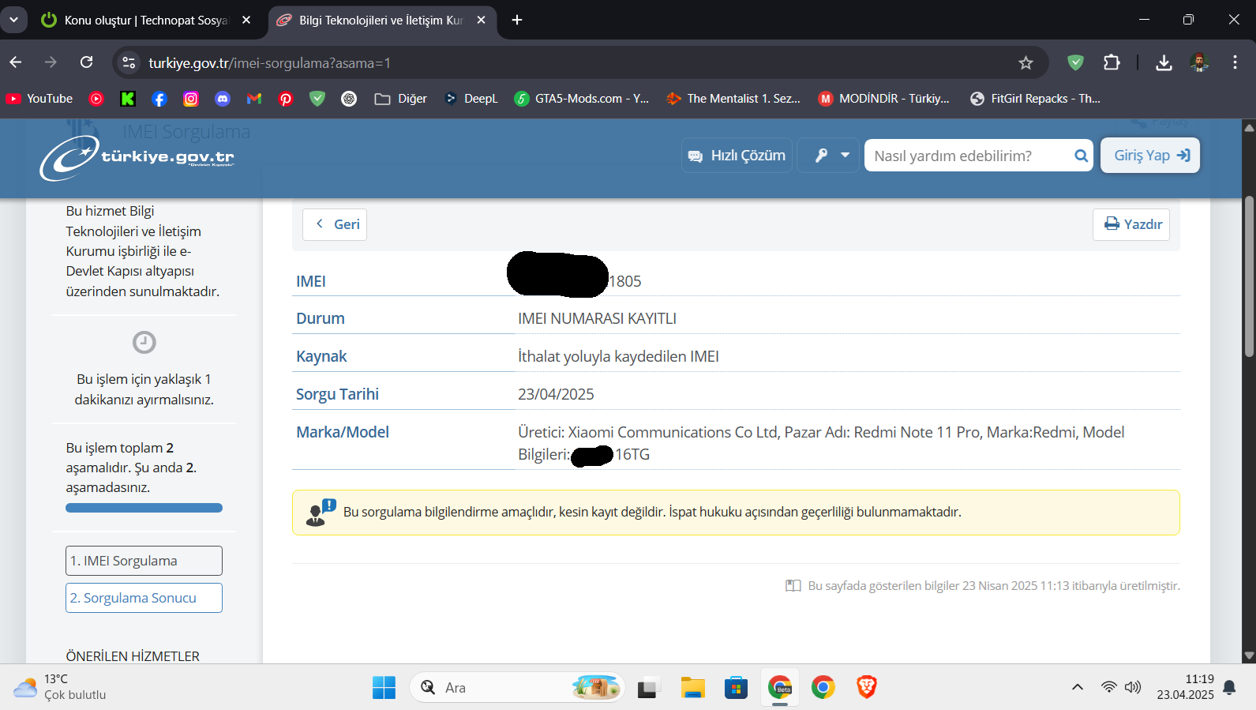Switch to the Bilgi Teknolojileri ve İletişim tab
Image resolution: width=1256 pixels, height=710 pixels.
381,21
